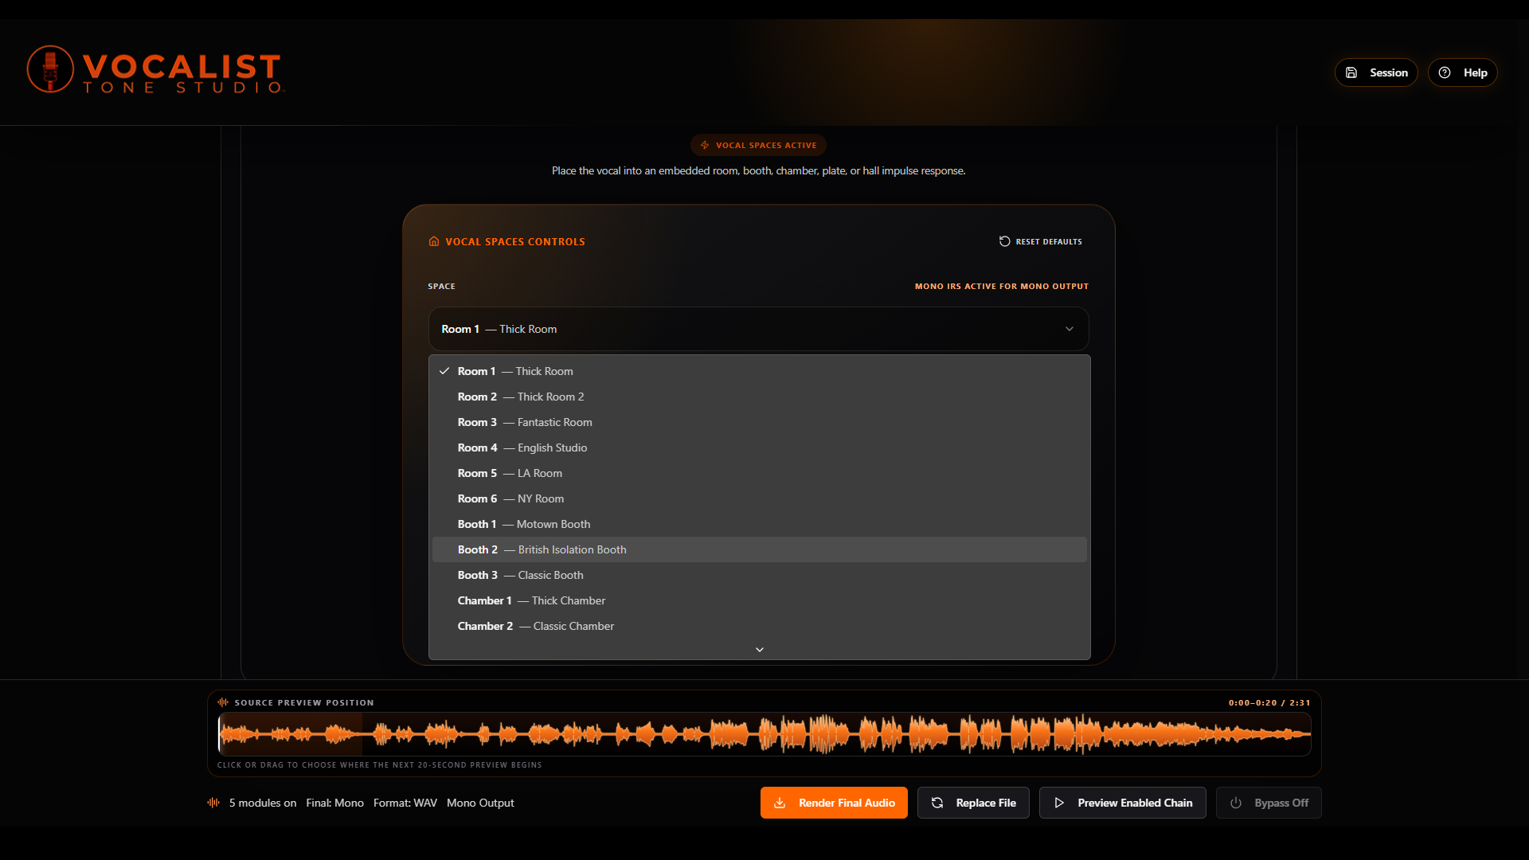Click 'Mono IRs Active for Mono Output' label
Screen dimensions: 1529x860
(x=1002, y=286)
